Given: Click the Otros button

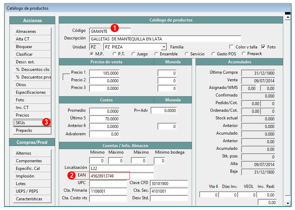Looking at the screenshot, I should point(32,85).
